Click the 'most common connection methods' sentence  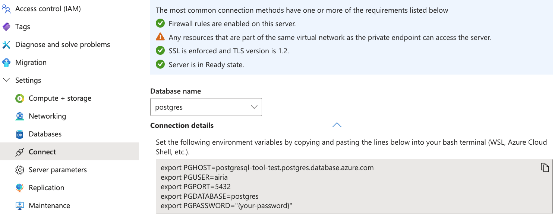pyautogui.click(x=302, y=10)
